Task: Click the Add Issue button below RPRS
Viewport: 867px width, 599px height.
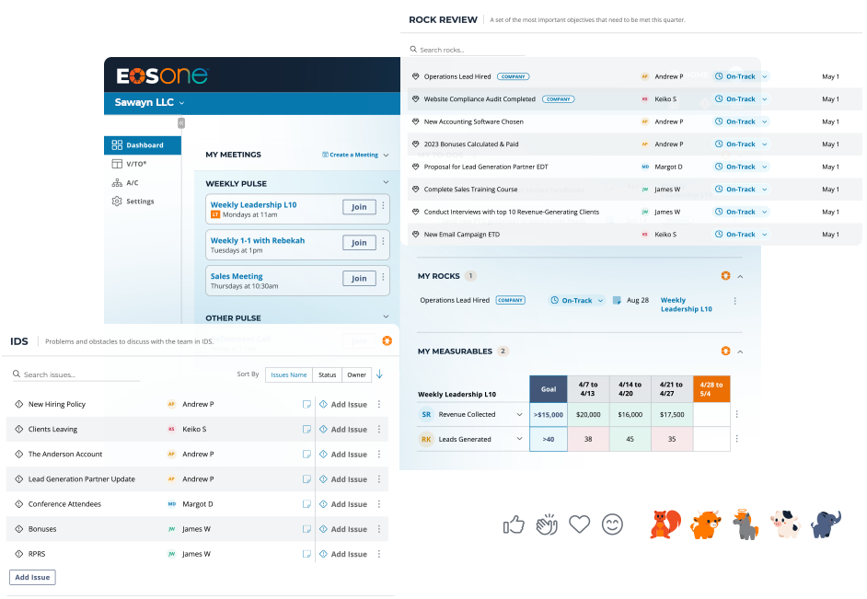Action: click(32, 577)
